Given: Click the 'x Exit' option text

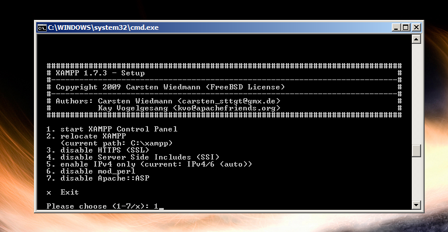Looking at the screenshot, I should 63,192.
